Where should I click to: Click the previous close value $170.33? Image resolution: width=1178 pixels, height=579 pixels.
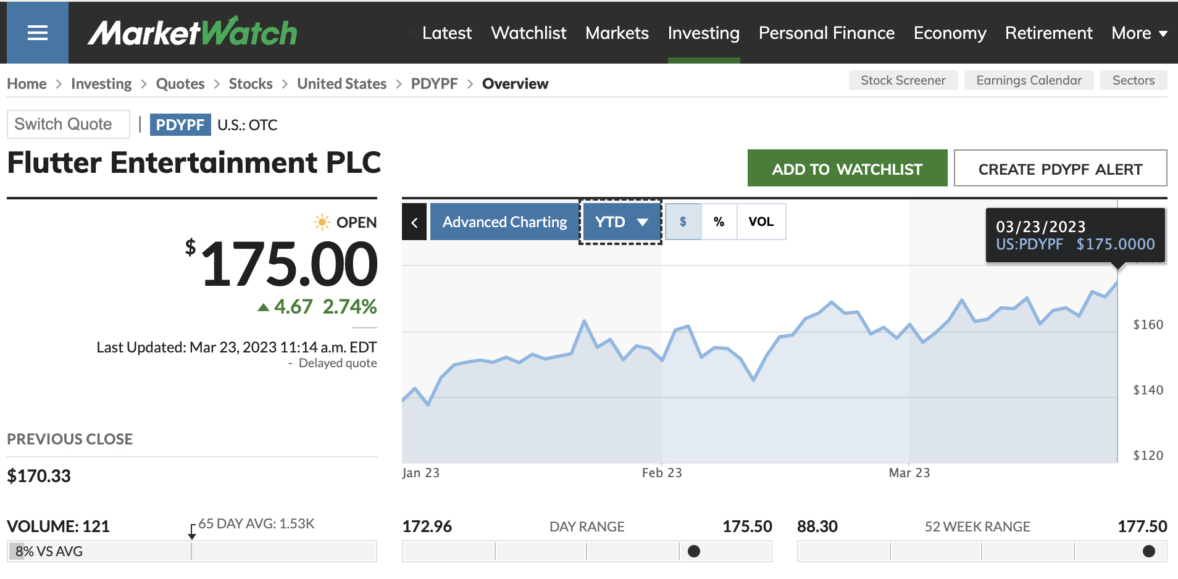pos(39,476)
